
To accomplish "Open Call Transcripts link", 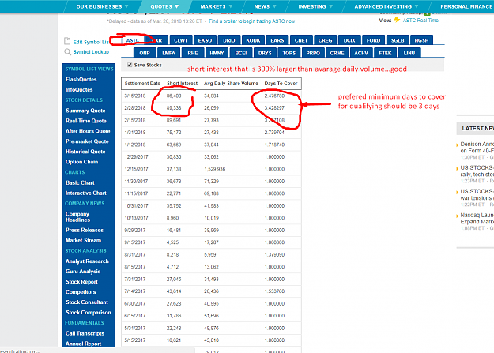I will point(85,333).
